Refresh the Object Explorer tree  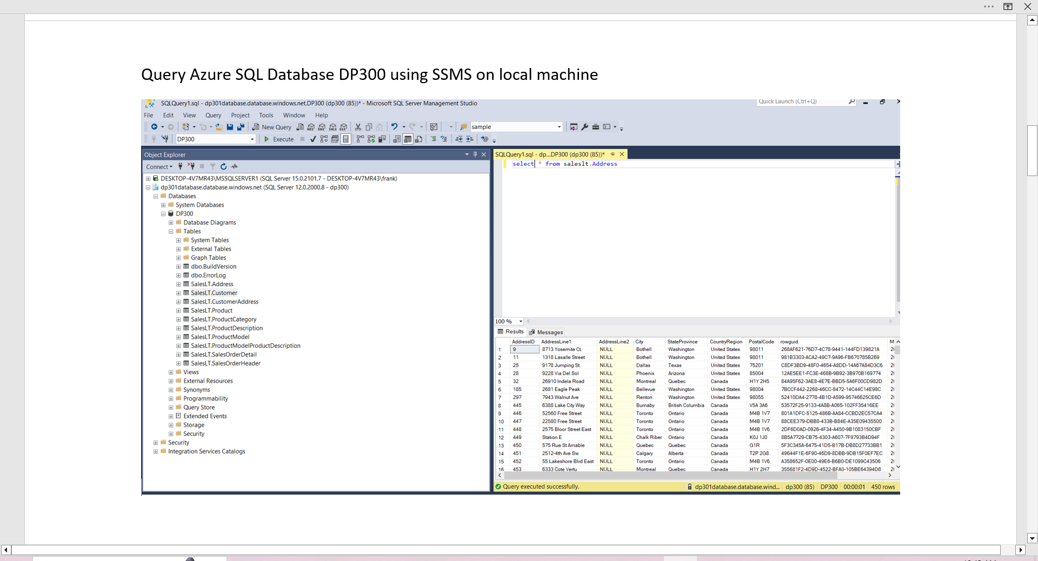(x=223, y=166)
